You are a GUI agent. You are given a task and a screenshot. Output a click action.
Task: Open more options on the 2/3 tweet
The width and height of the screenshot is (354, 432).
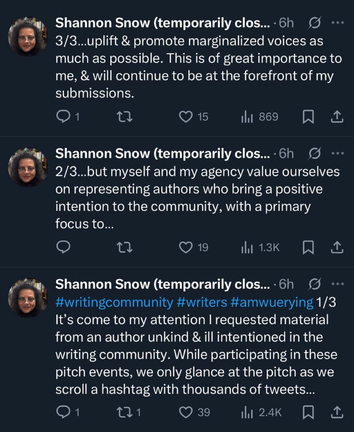point(337,153)
